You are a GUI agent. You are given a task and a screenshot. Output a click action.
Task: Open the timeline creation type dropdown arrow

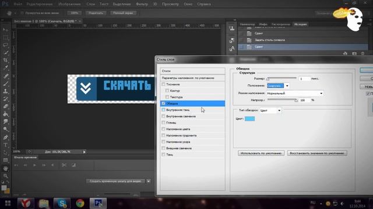(149, 181)
